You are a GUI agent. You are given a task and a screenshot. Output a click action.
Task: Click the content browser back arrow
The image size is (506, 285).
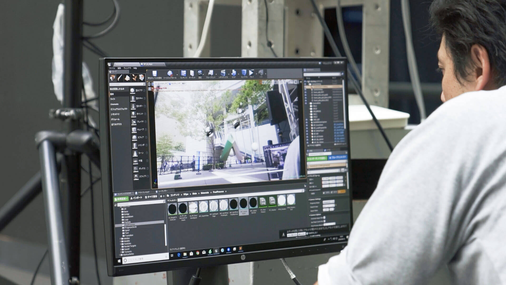[x=161, y=196]
